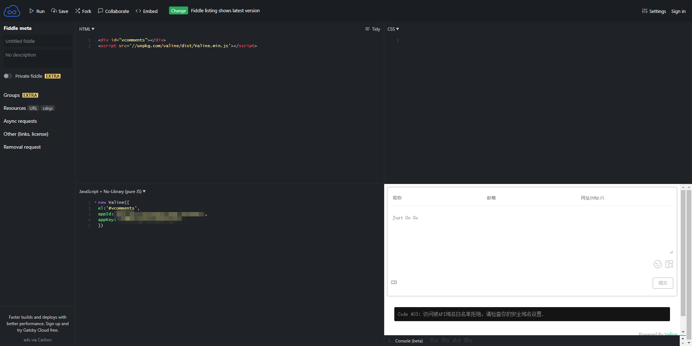Click the EXTRA badge next to Groups

point(30,95)
